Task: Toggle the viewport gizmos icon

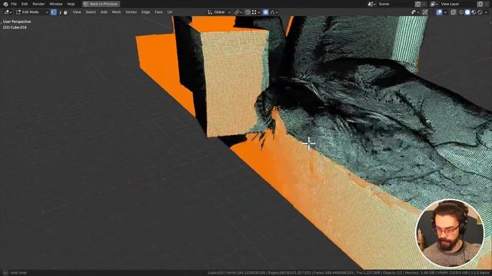Action: [x=425, y=12]
